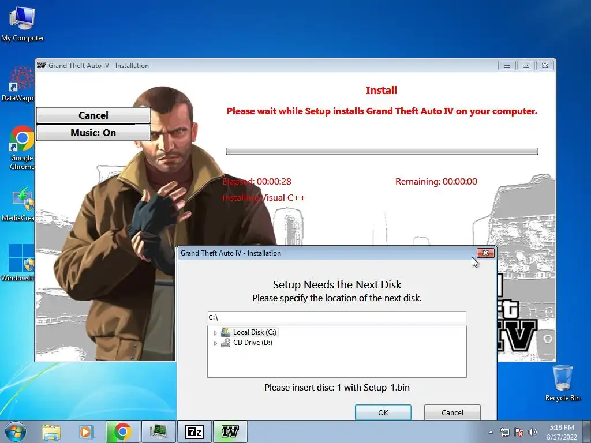Open the Action Center flag icon
591x443 pixels.
(519, 432)
